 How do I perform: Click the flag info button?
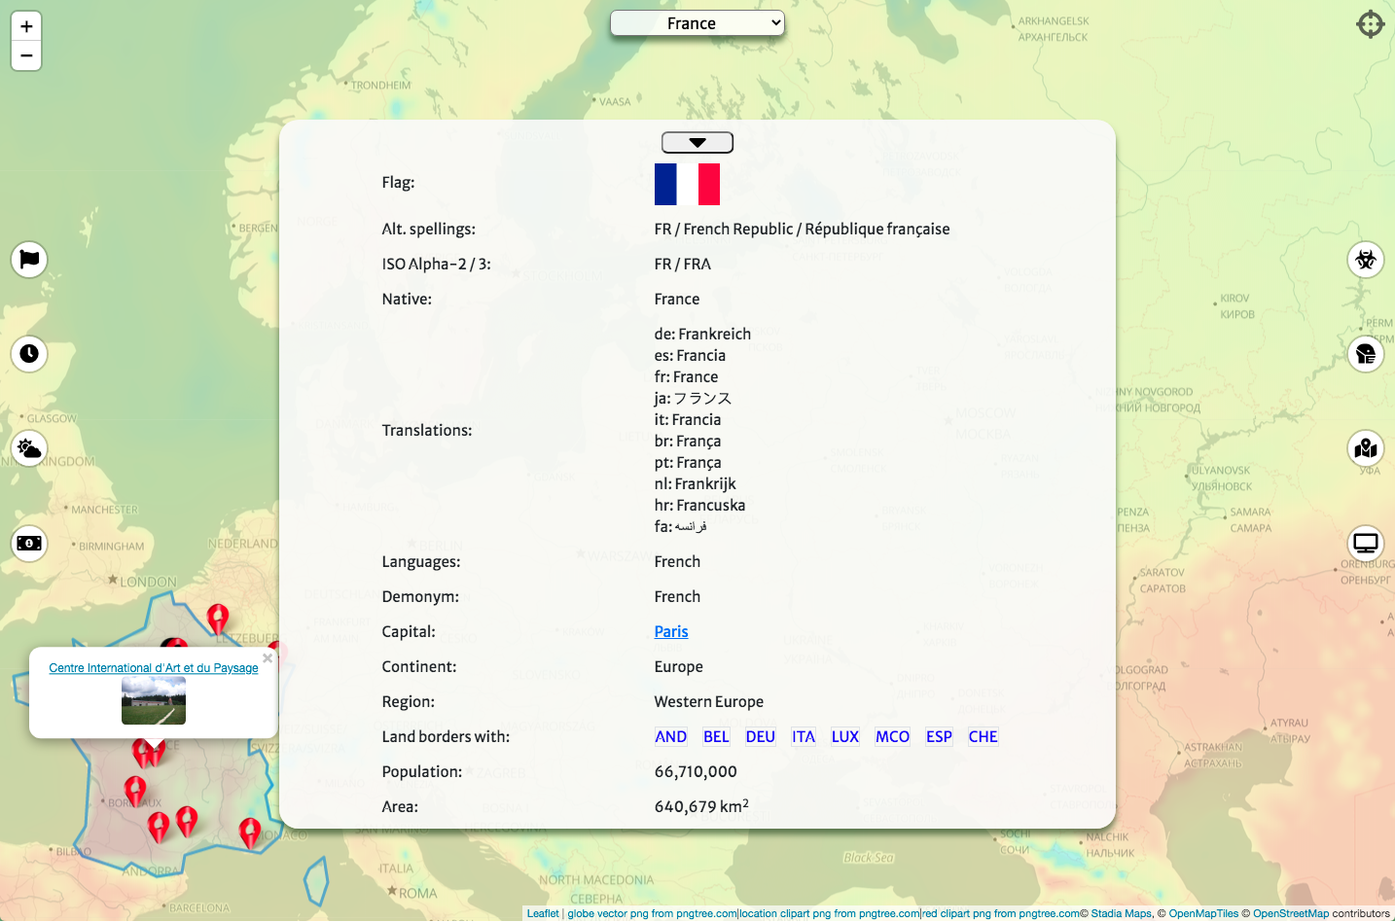(29, 260)
